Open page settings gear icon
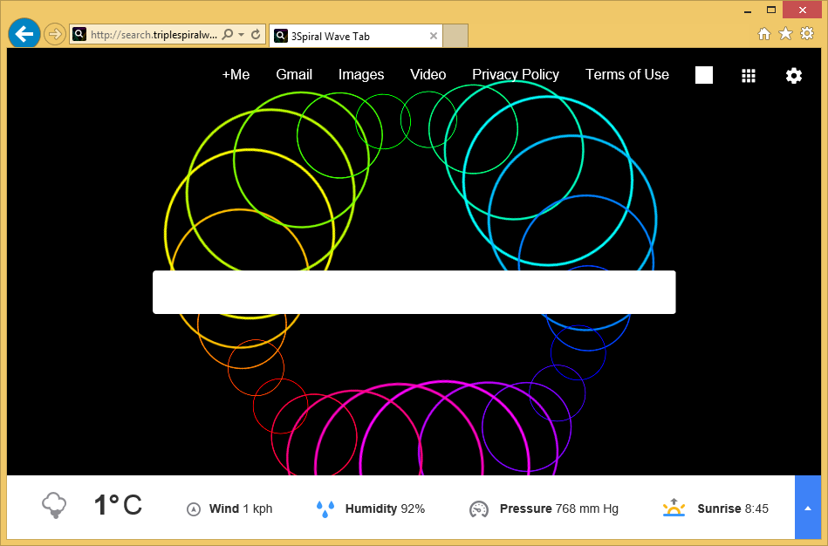This screenshot has width=828, height=546. click(x=793, y=75)
